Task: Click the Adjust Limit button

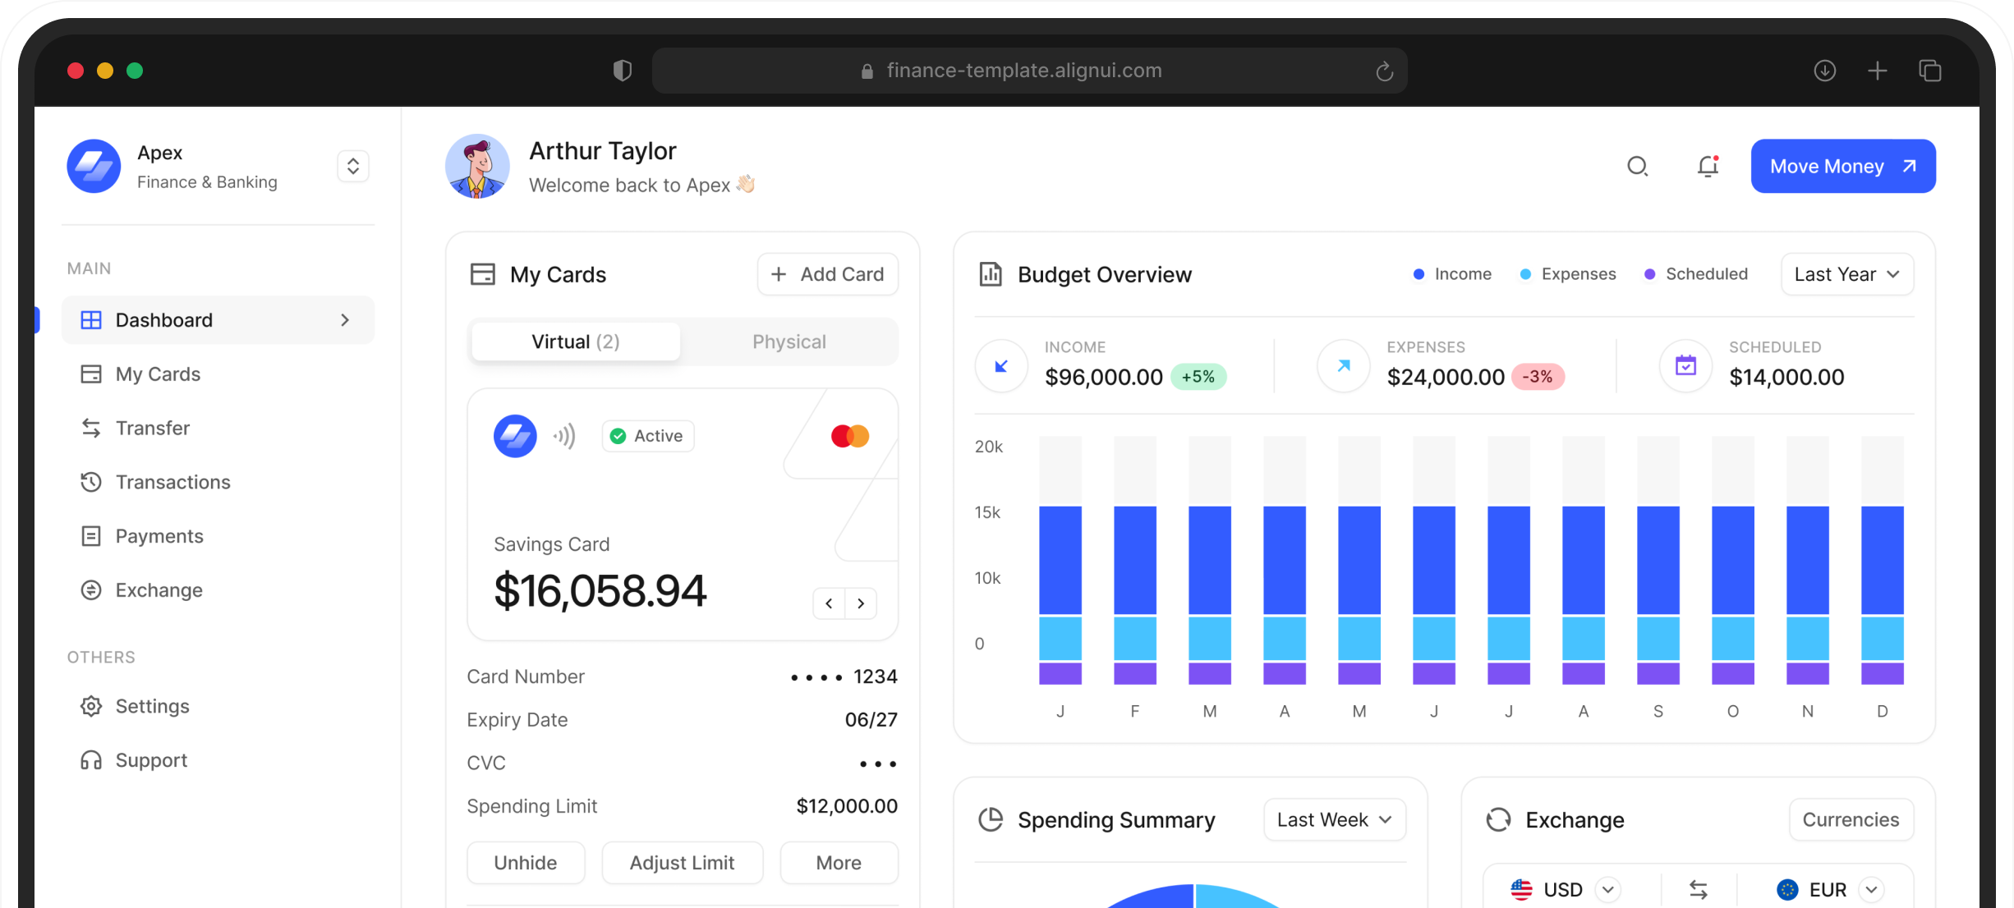Action: 682,863
